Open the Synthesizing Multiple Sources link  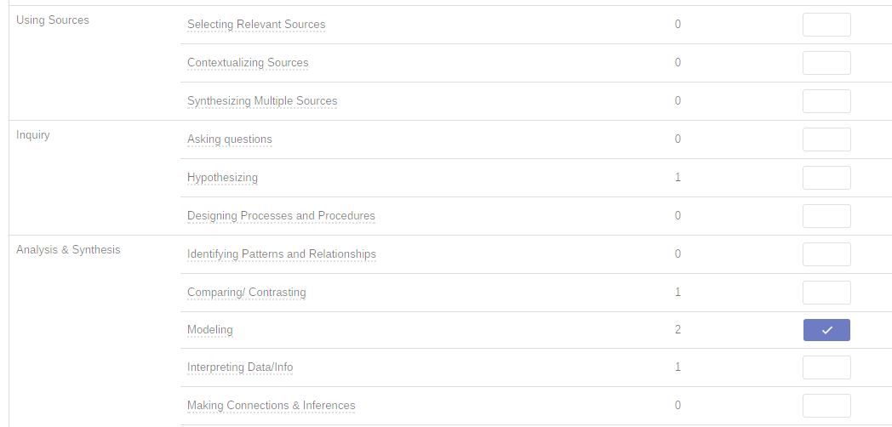pos(262,101)
